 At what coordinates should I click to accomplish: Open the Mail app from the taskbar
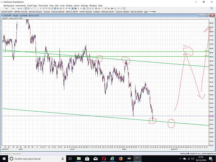pos(95,159)
